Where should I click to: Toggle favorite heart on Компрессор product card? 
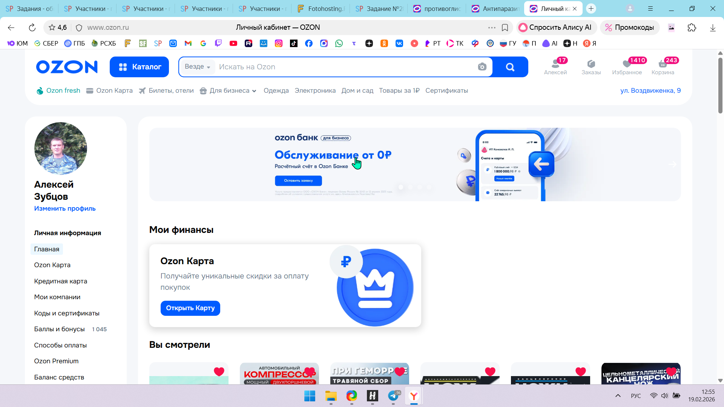pos(310,372)
